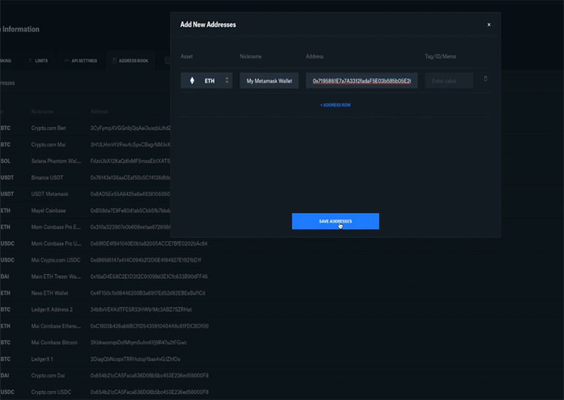The width and height of the screenshot is (564, 400).
Task: Click the Binance USDT nickname
Action: click(47, 177)
